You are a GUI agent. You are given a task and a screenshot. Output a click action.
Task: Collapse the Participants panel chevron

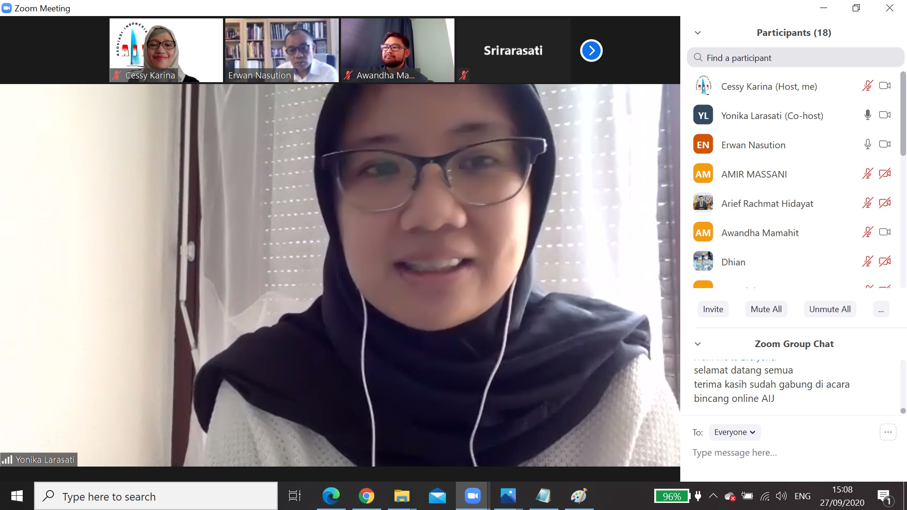click(x=698, y=33)
